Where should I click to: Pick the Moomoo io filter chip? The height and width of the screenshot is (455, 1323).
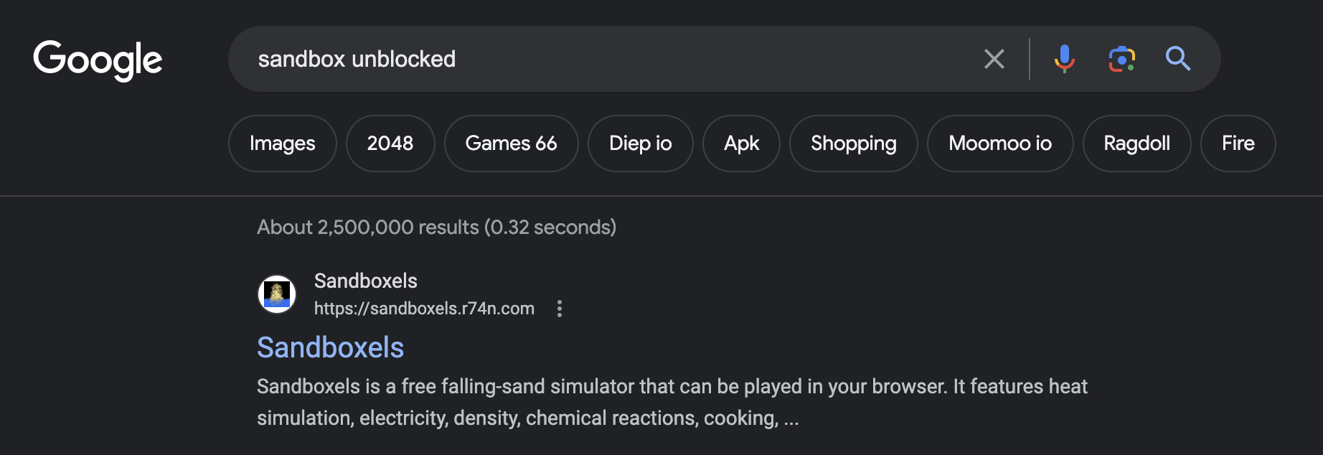click(1000, 144)
